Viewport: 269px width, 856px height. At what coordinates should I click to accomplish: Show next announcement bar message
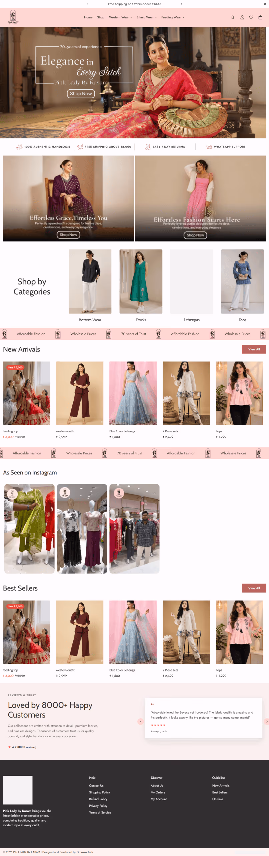(x=181, y=4)
